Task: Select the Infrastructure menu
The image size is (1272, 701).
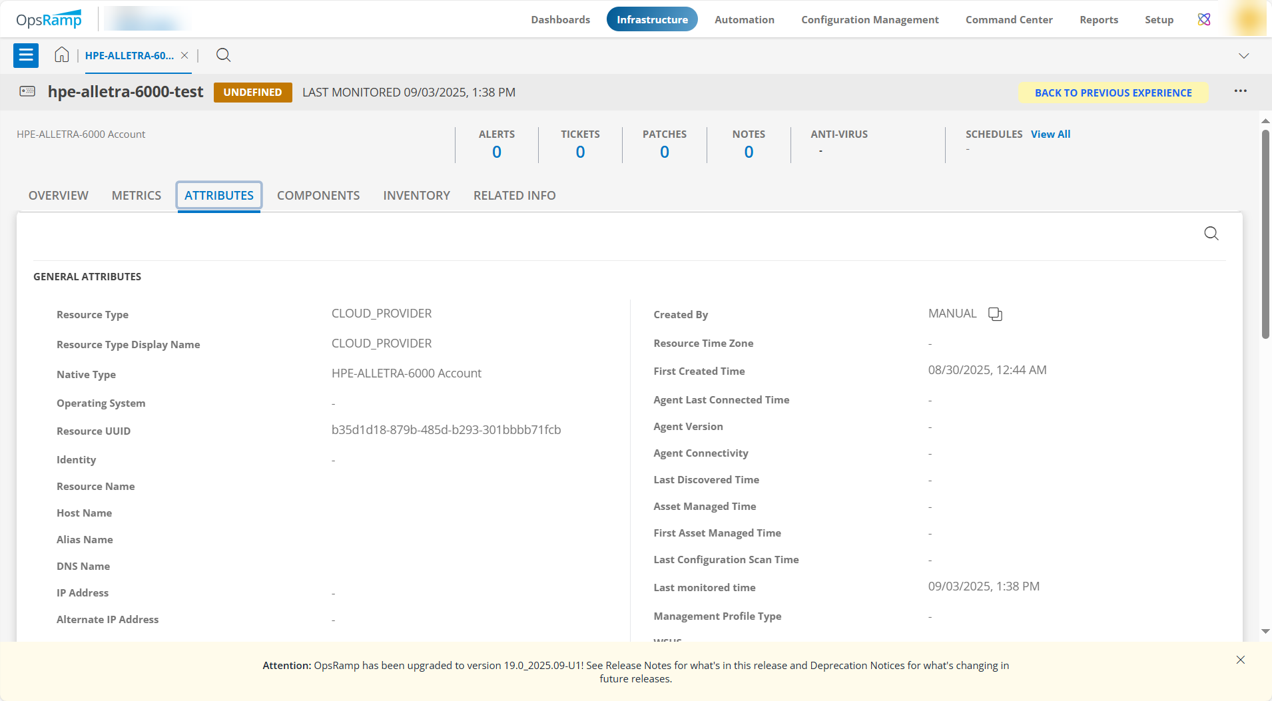Action: [652, 19]
